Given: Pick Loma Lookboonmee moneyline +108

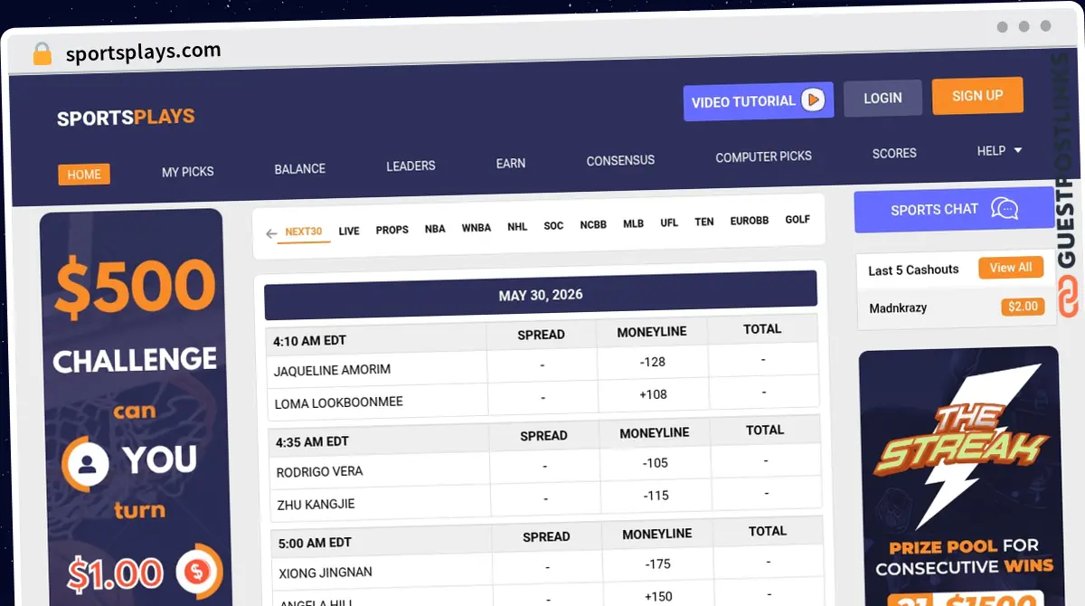Looking at the screenshot, I should coord(652,394).
